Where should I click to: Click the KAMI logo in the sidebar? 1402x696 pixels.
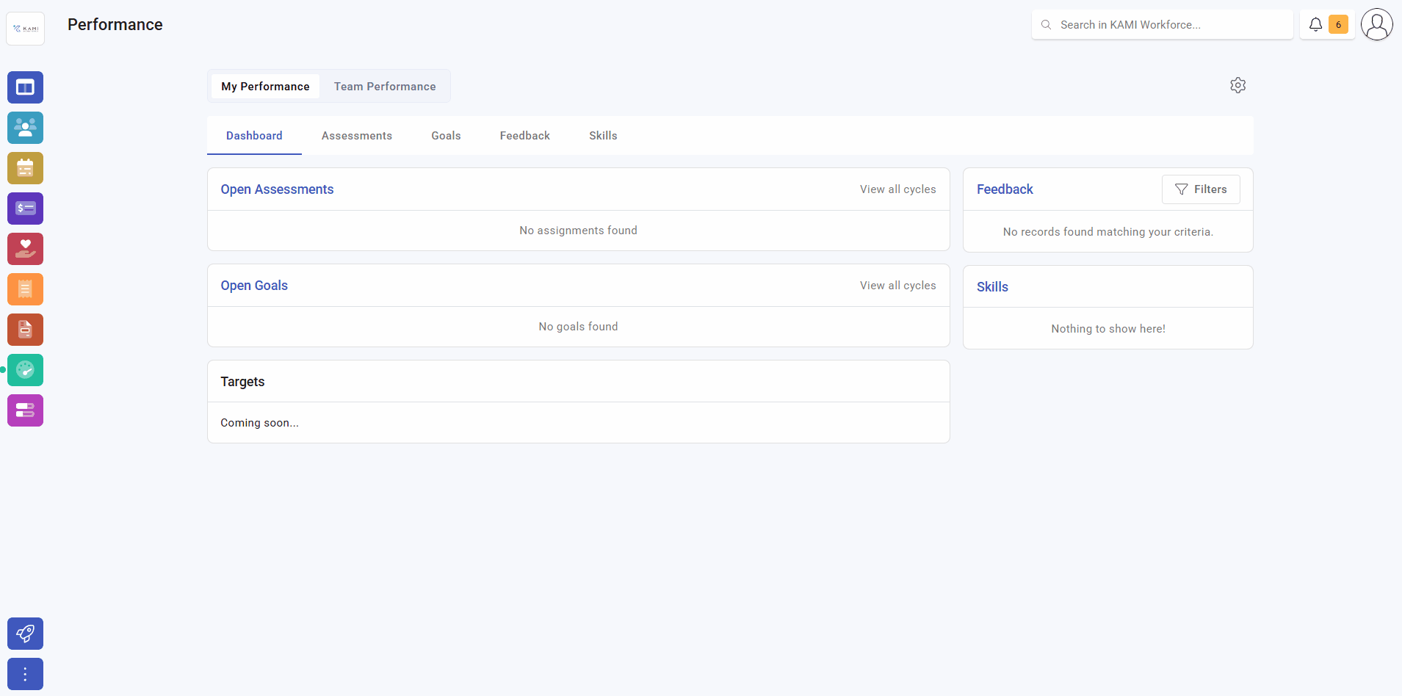point(25,29)
